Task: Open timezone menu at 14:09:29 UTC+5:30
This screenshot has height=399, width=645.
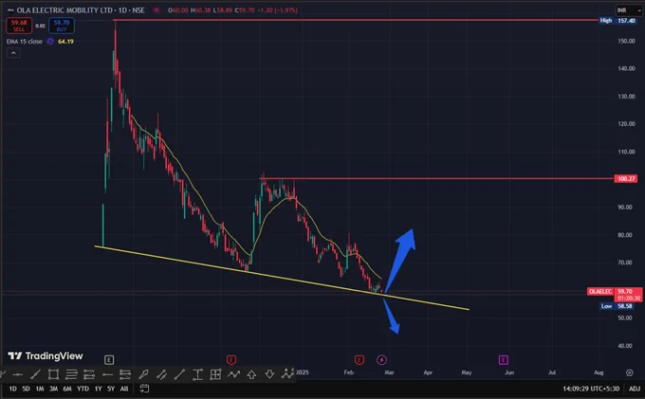Action: tap(591, 389)
